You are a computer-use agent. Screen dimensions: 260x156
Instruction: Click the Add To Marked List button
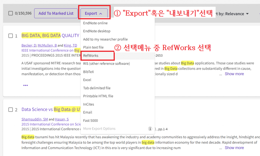(56, 13)
